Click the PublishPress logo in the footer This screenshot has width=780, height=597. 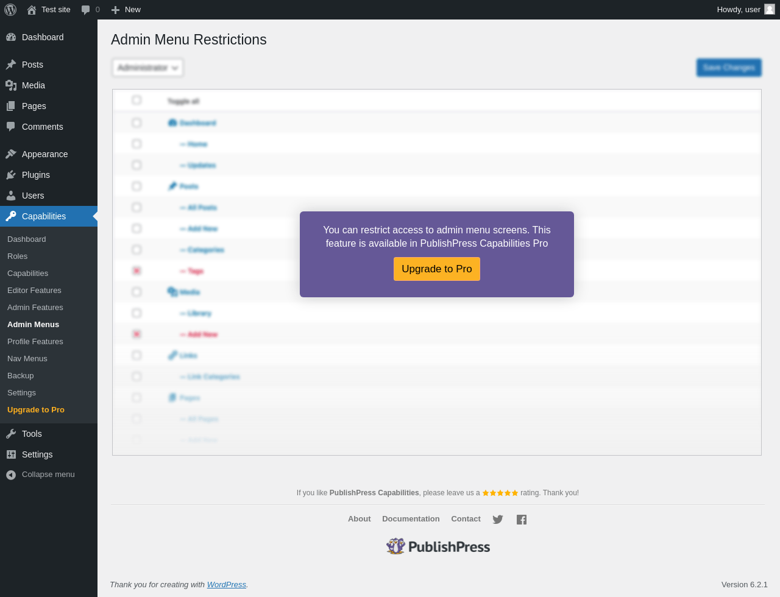[438, 546]
